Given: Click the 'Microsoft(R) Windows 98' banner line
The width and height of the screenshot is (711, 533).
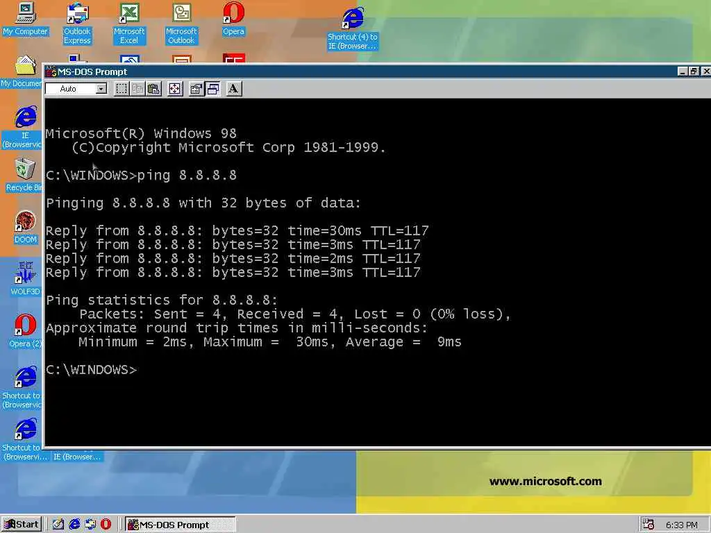Looking at the screenshot, I should pyautogui.click(x=141, y=134).
